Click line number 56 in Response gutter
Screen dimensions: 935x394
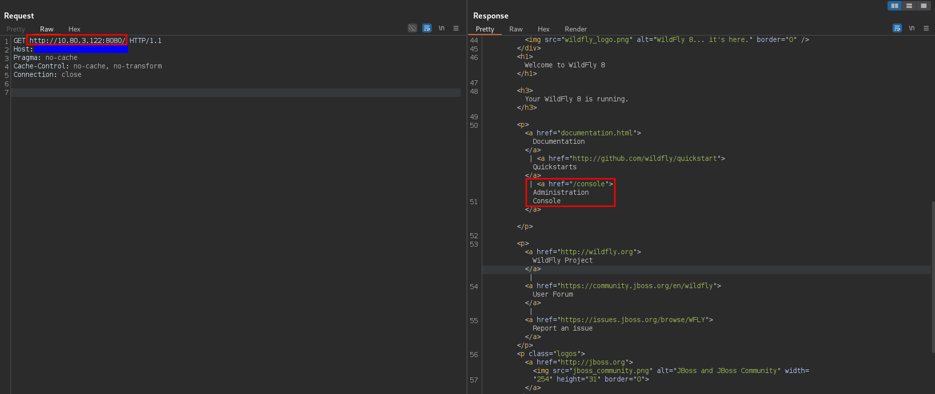[x=474, y=355]
